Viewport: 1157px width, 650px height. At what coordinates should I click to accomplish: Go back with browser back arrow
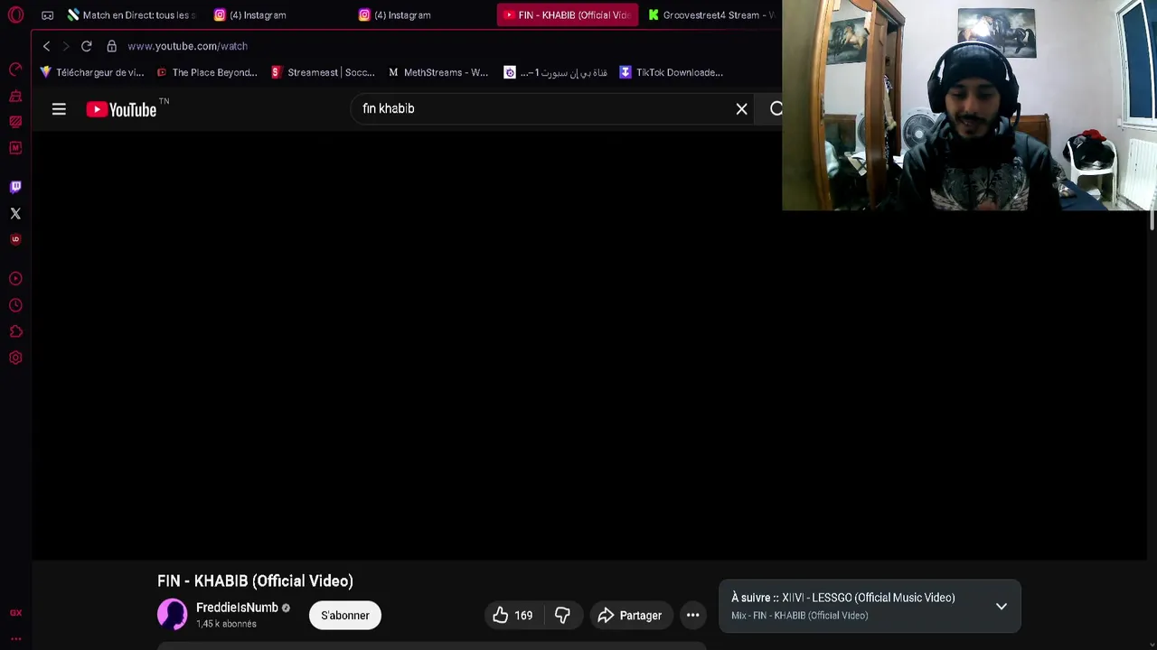(46, 46)
